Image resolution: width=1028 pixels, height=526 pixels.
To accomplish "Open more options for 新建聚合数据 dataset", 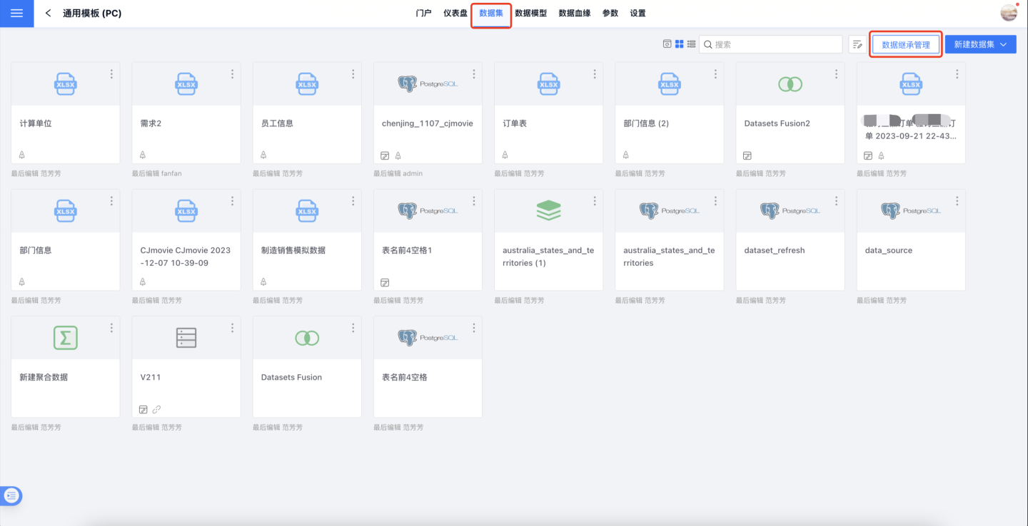I will click(111, 328).
